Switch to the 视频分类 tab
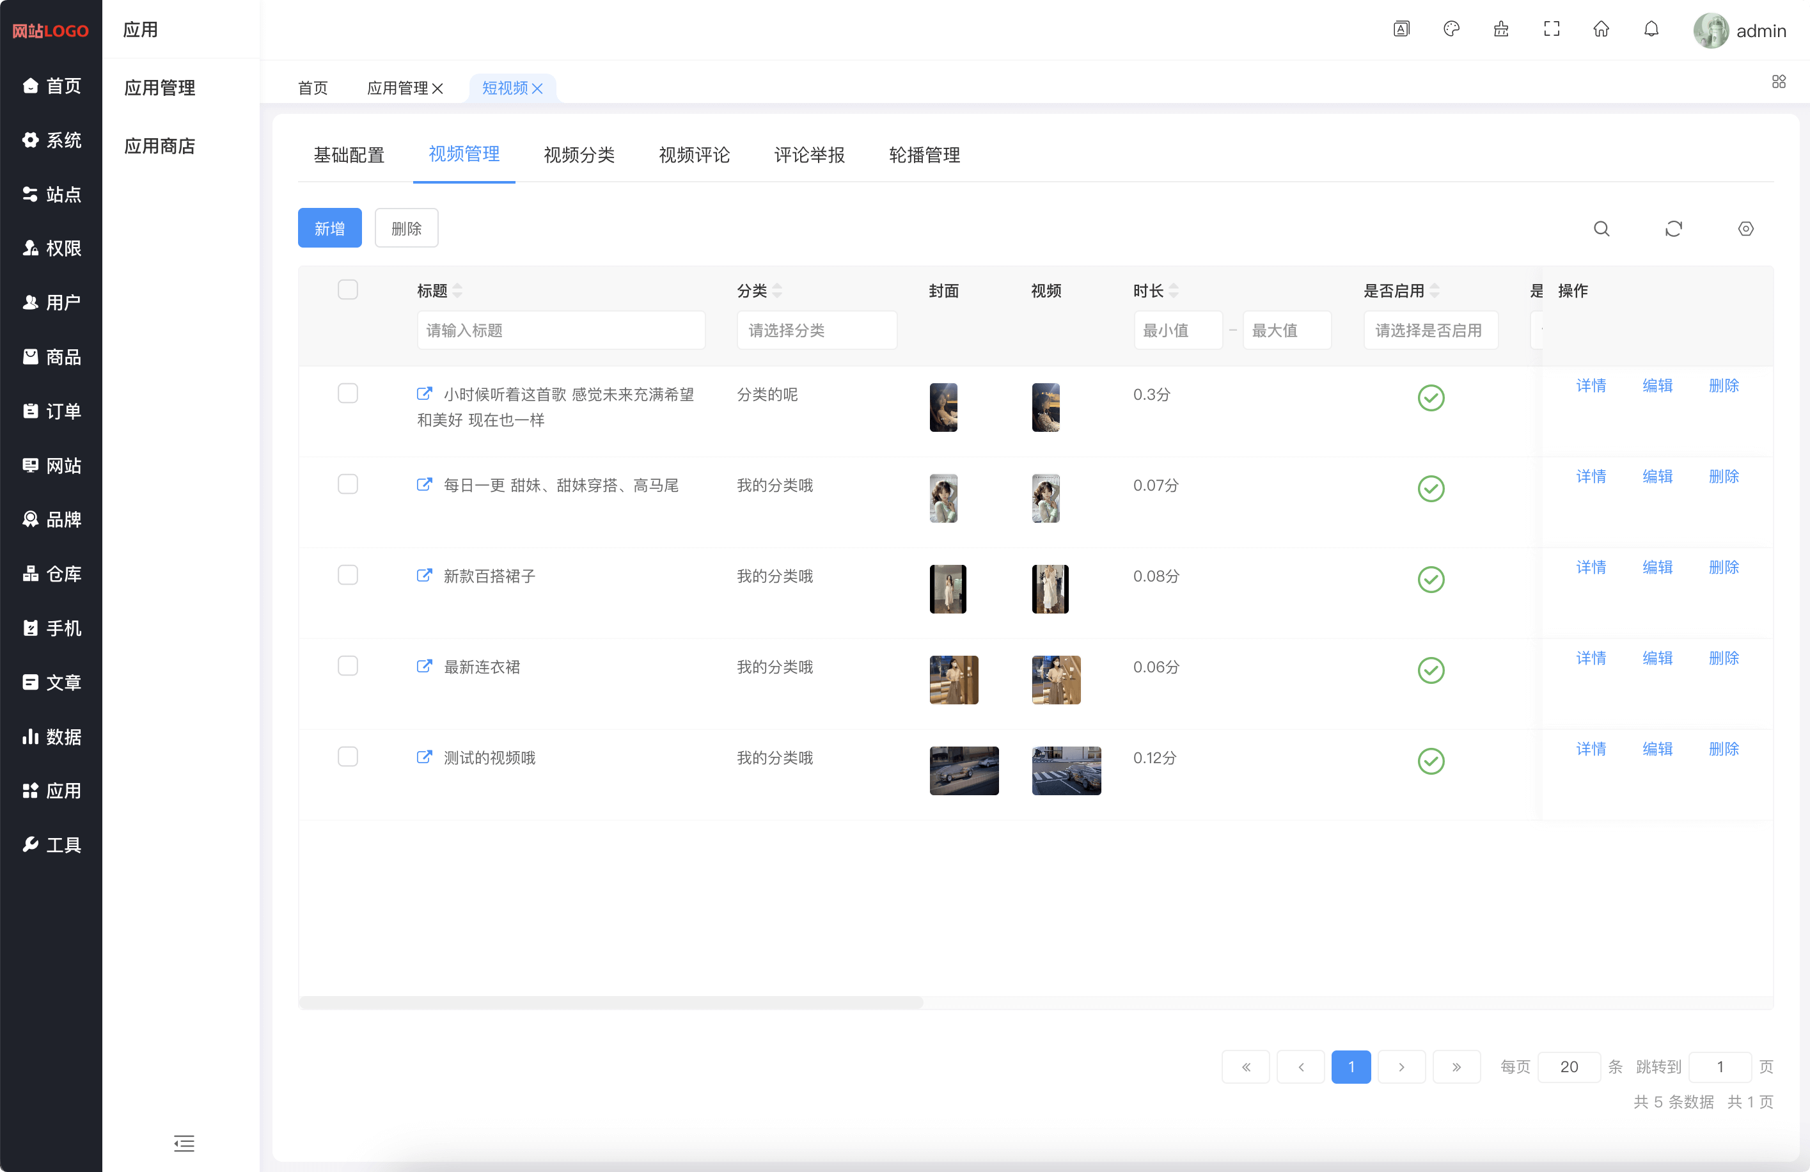This screenshot has width=1810, height=1172. tap(579, 155)
